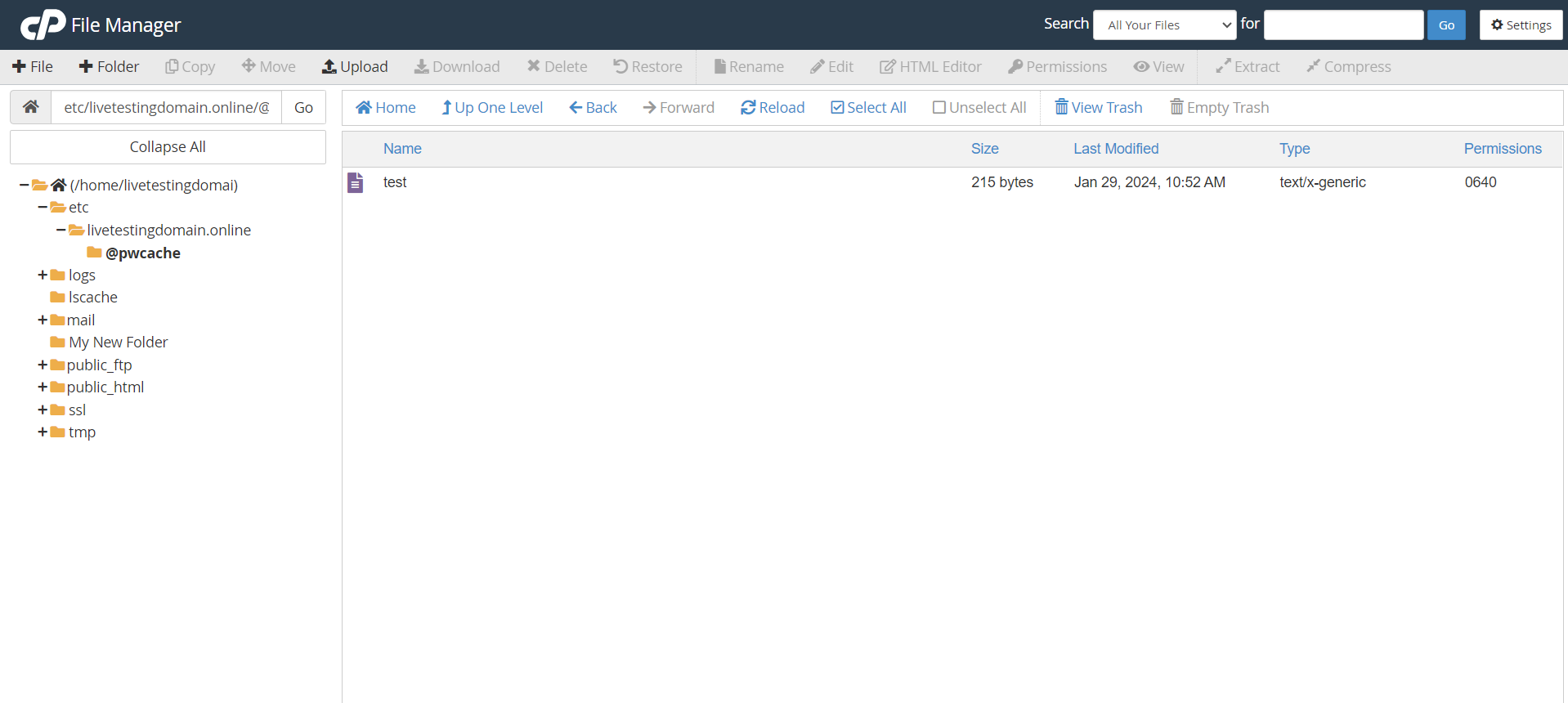Go Up One Level

coord(492,107)
